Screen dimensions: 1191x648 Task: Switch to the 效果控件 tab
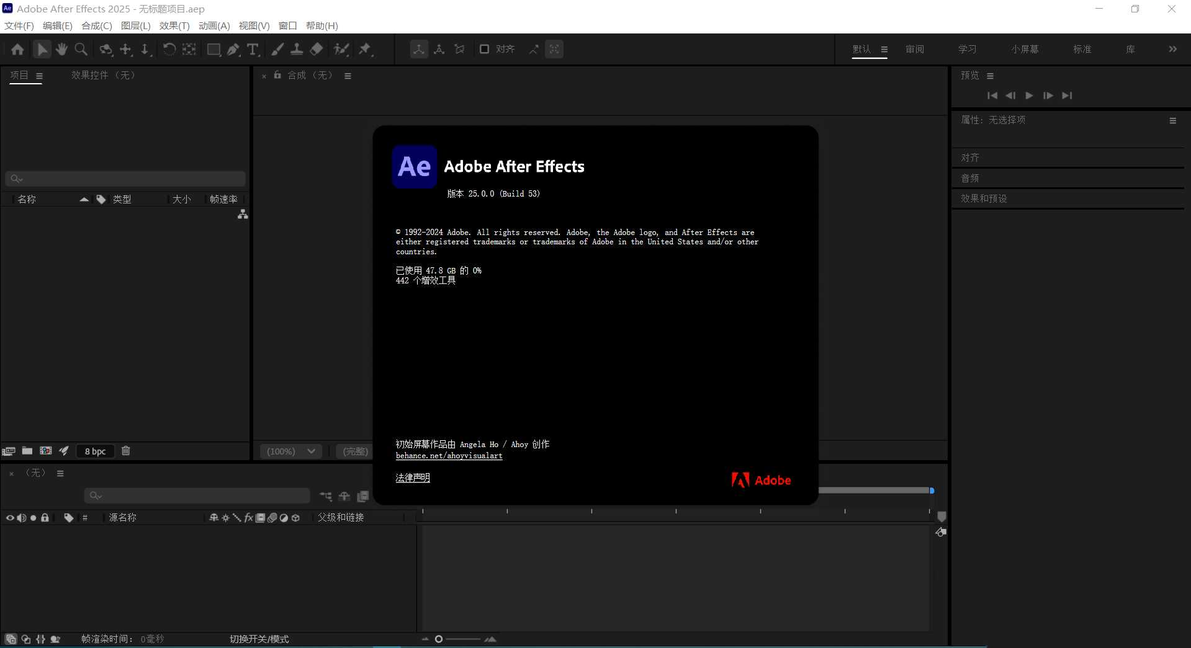(x=103, y=75)
